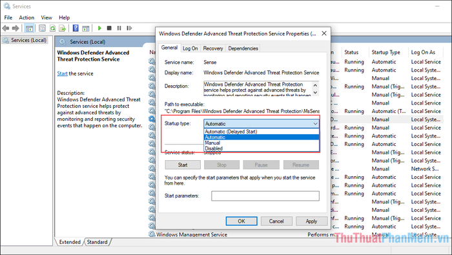Toggle the Show/Hide Console Tree toolbar icon
The width and height of the screenshot is (452, 255).
(x=29, y=28)
